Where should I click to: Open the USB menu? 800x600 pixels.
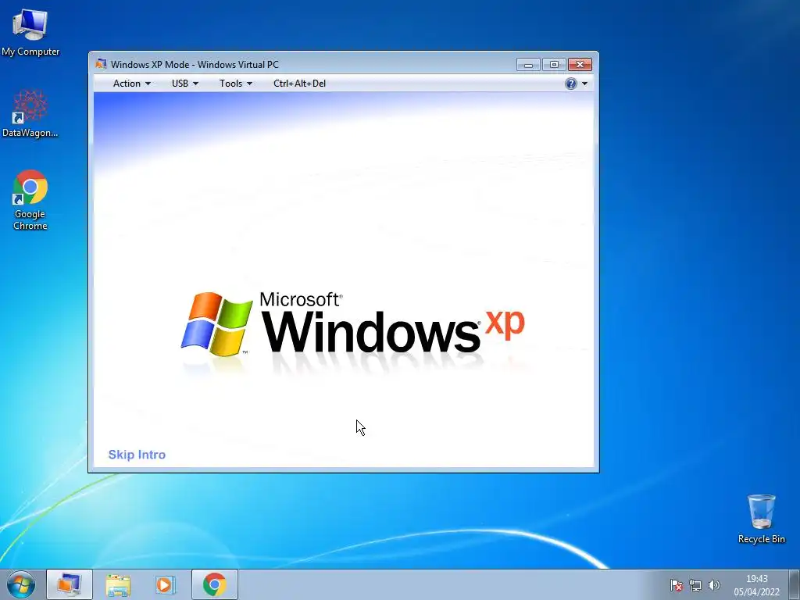(x=184, y=84)
